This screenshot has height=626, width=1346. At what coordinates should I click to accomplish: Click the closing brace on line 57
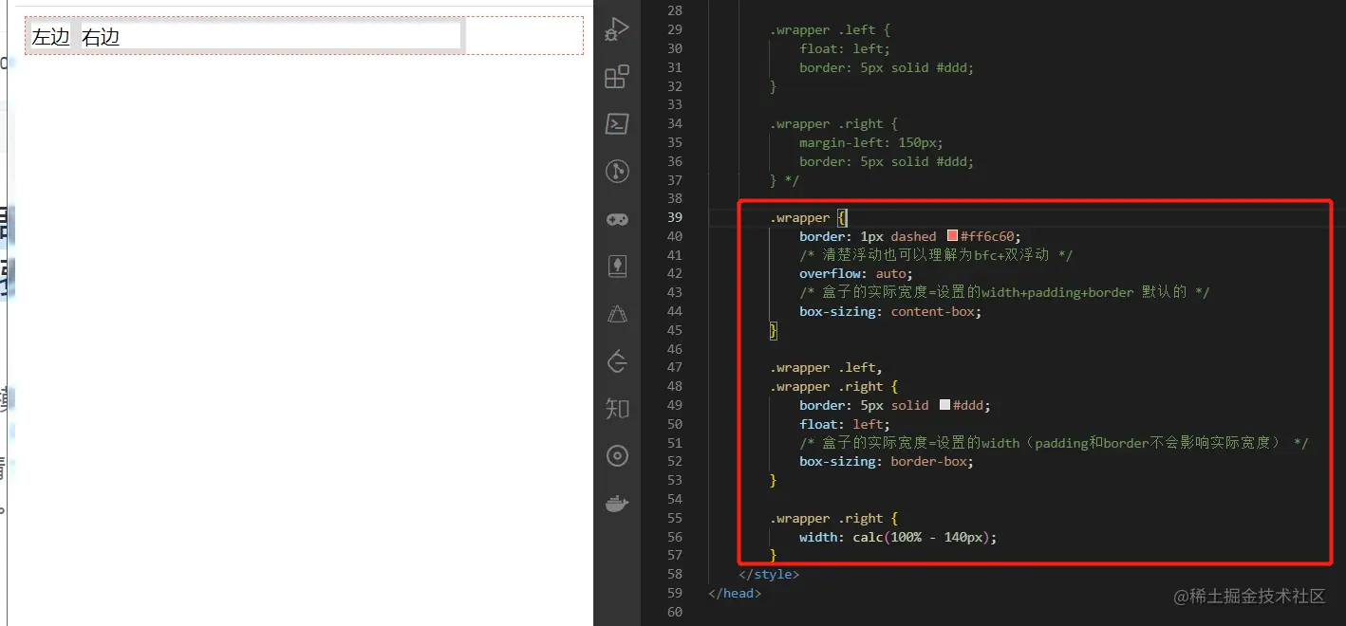(x=774, y=555)
